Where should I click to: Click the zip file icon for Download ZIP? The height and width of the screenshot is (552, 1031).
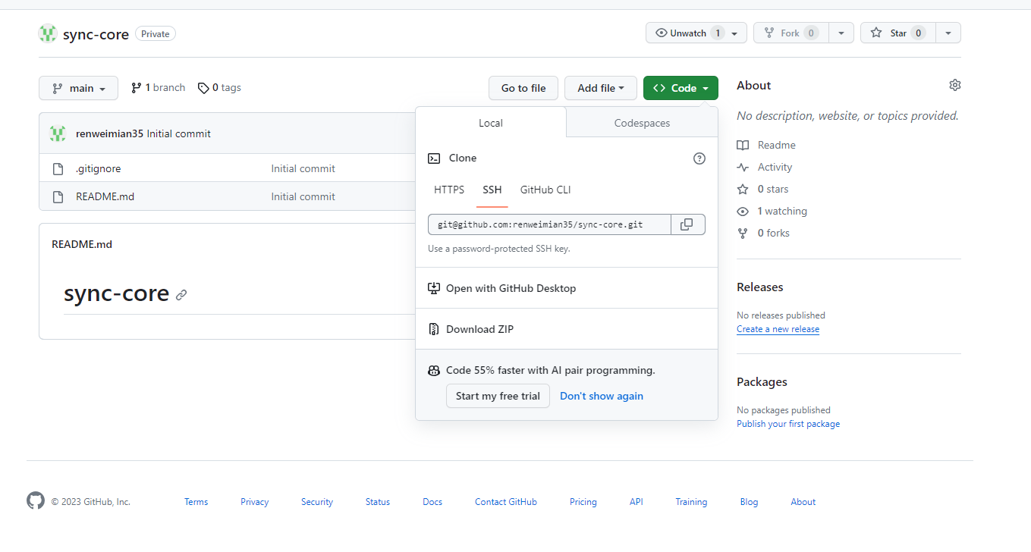(434, 329)
